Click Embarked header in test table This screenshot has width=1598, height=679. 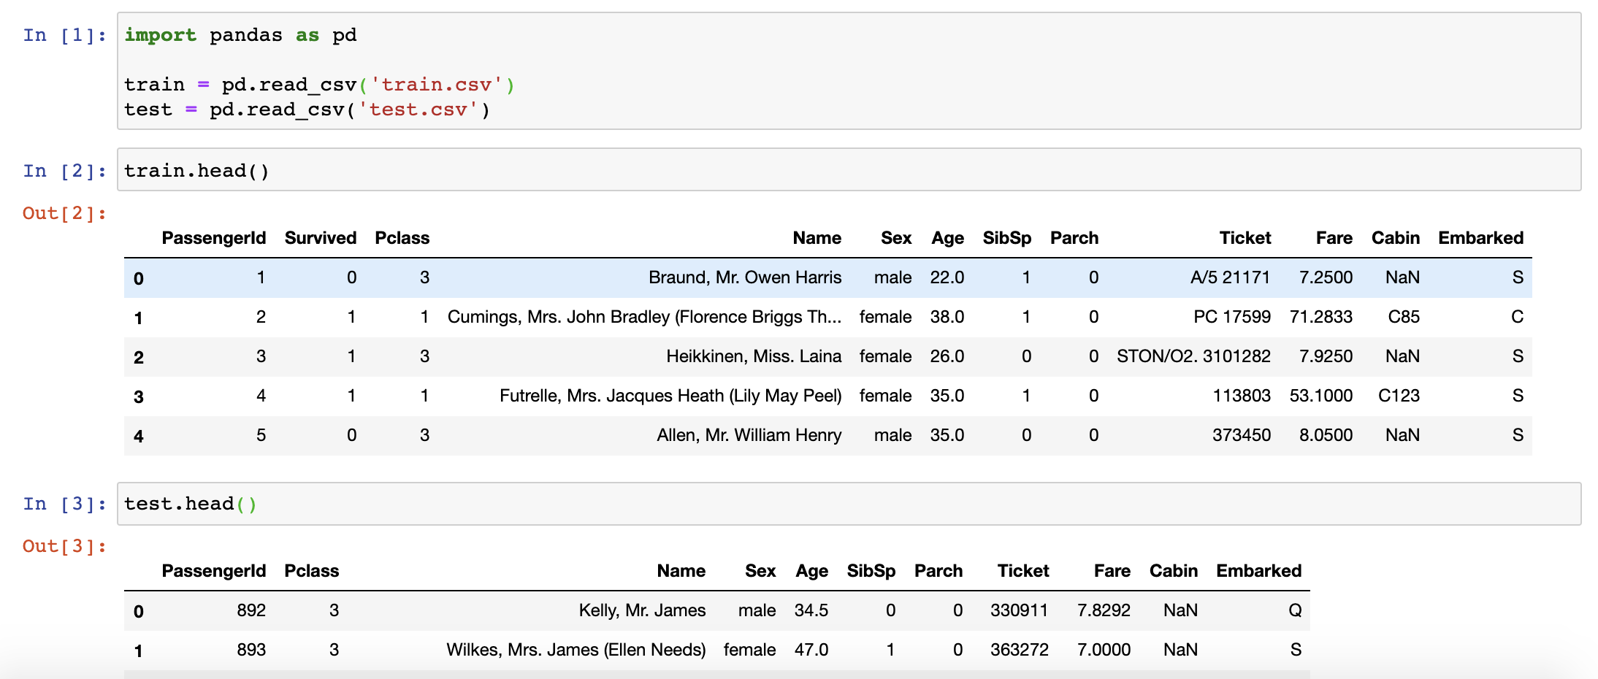pos(1259,571)
